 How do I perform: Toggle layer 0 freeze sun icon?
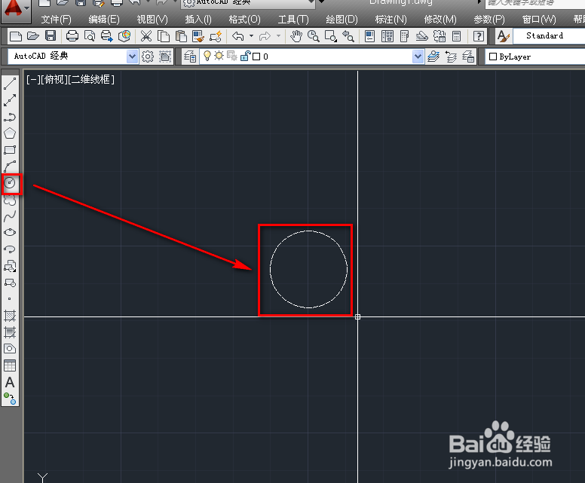click(219, 56)
